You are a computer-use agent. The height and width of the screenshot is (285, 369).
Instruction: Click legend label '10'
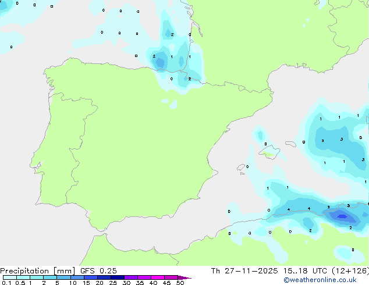[73, 283]
